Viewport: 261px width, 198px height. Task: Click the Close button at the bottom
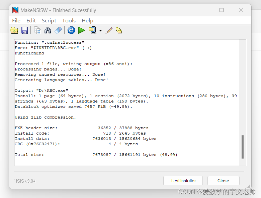point(224,181)
